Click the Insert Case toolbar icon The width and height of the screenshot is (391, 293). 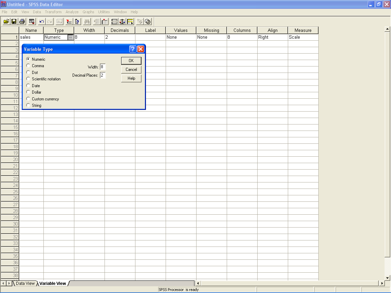pyautogui.click(x=97, y=22)
